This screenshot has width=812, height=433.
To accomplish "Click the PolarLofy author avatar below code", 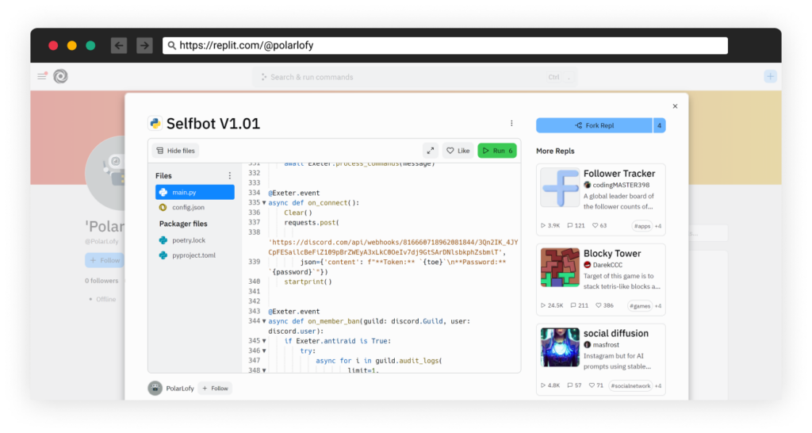I will [155, 388].
